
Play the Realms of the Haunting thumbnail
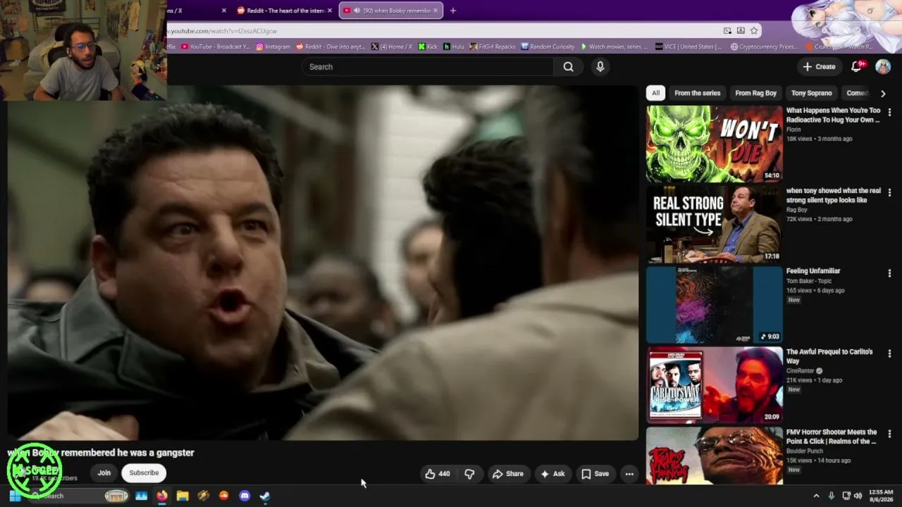pos(714,456)
